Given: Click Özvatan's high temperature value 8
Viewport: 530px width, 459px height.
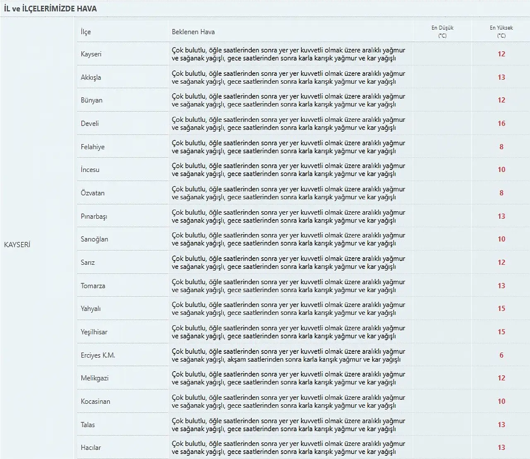Looking at the screenshot, I should [x=501, y=193].
